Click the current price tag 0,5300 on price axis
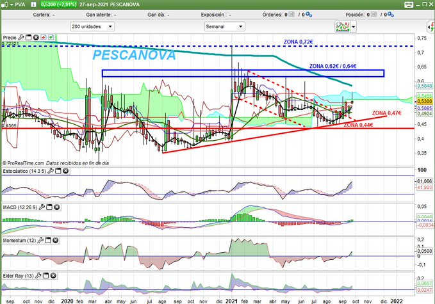This screenshot has height=304, width=435. tap(424, 102)
